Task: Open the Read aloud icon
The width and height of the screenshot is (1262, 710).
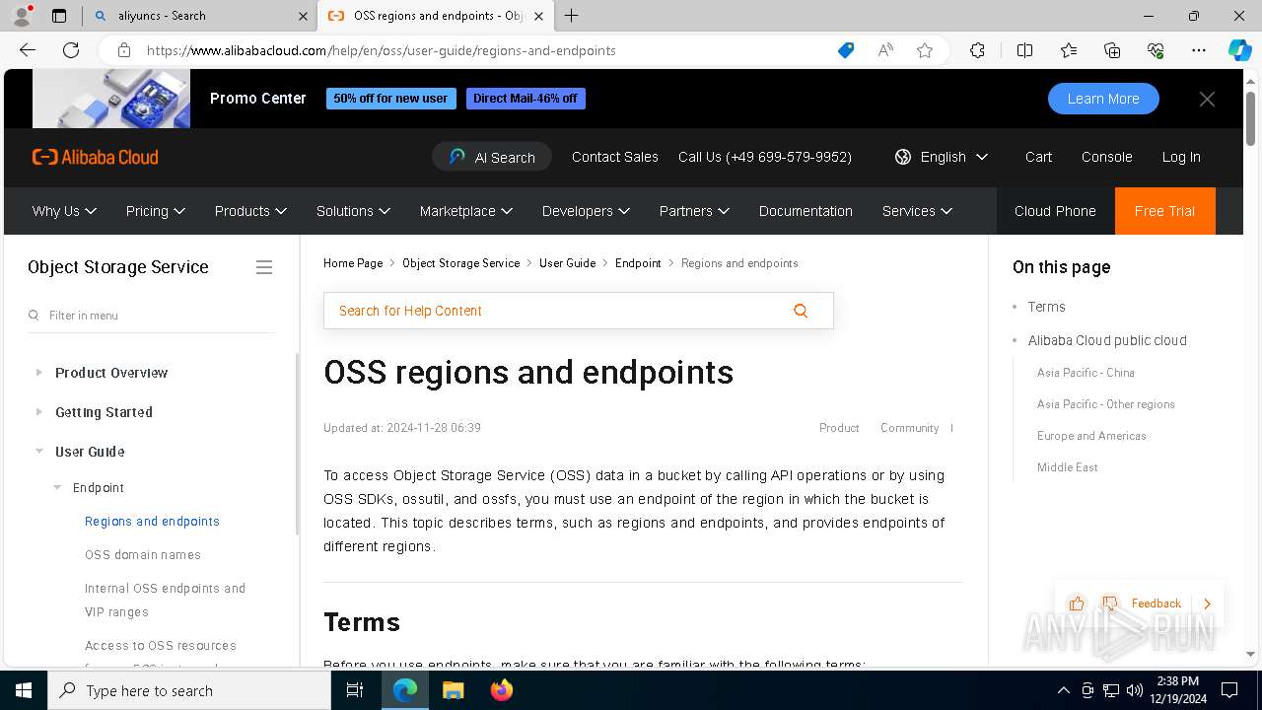Action: tap(885, 50)
